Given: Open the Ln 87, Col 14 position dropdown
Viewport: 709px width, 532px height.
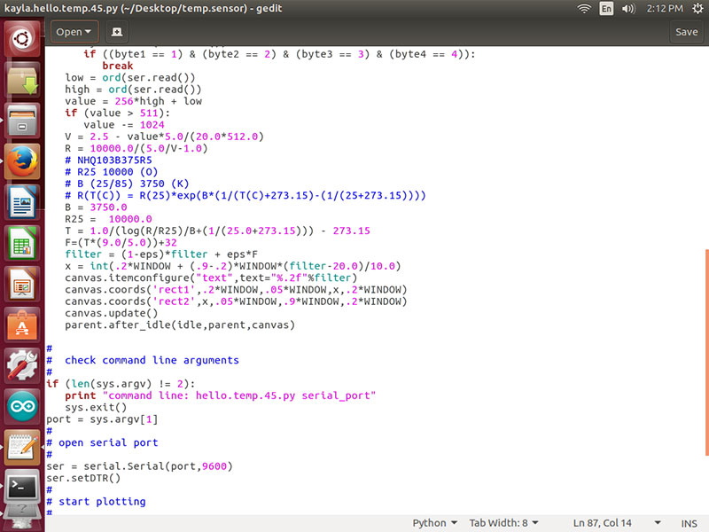Looking at the screenshot, I should tap(617, 523).
